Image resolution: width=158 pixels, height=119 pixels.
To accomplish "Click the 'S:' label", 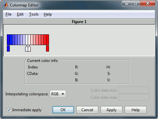I will pyautogui.click(x=109, y=74).
